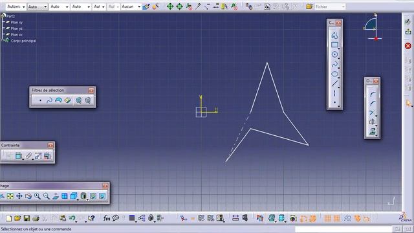
Task: Pick the volume selection filter
Action: click(68, 100)
